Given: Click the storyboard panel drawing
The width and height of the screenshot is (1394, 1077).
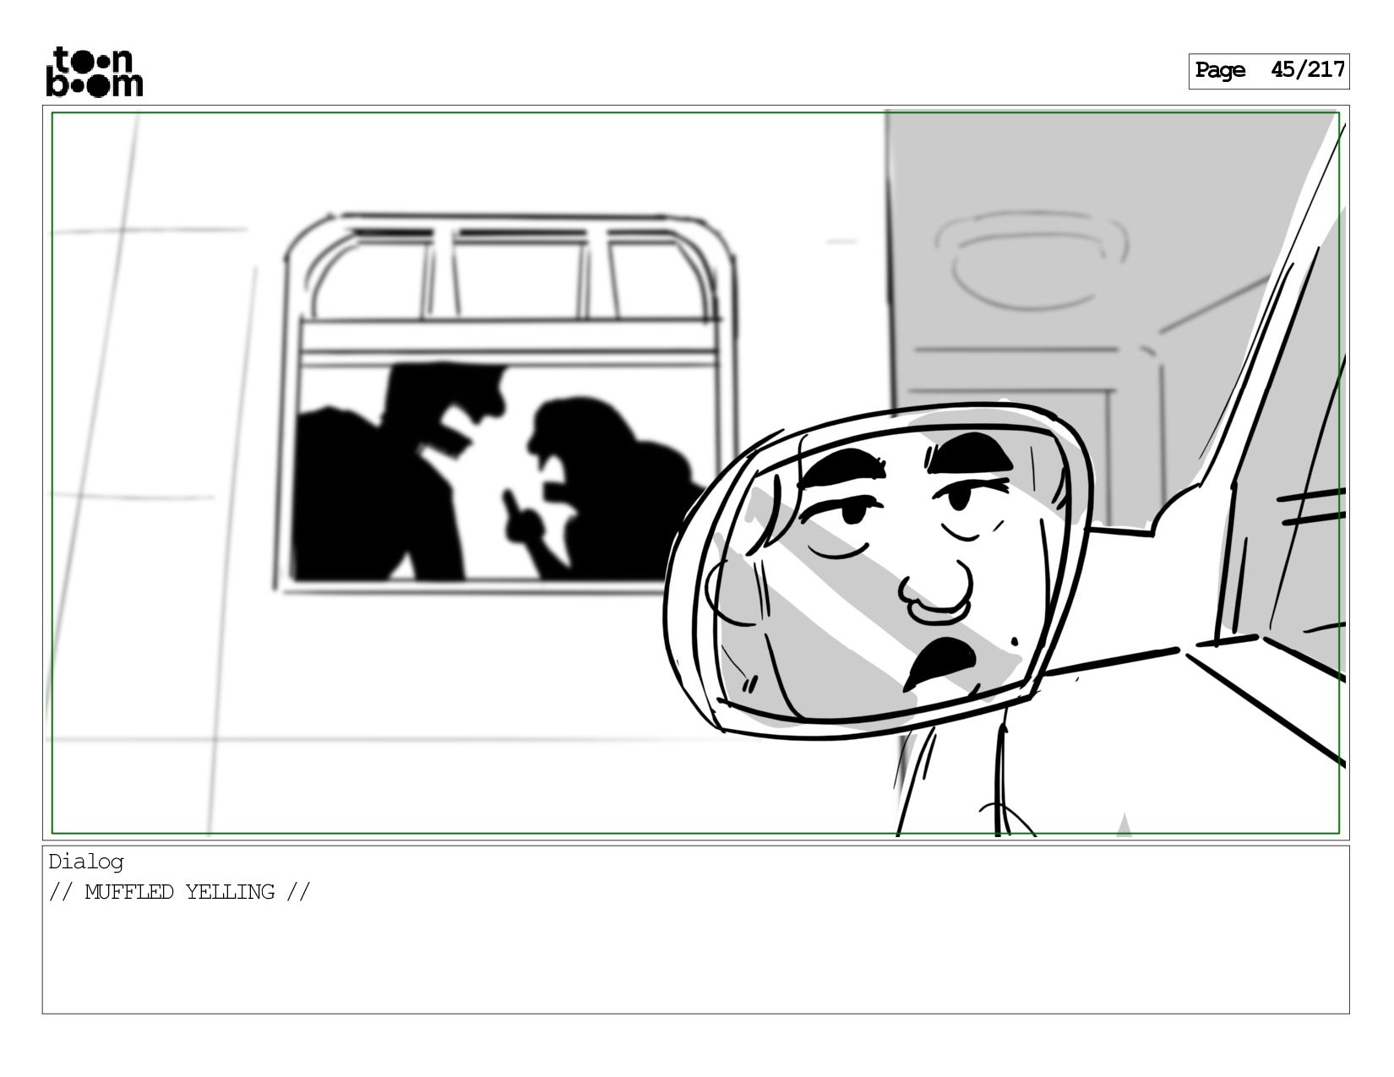Looking at the screenshot, I should point(695,473).
